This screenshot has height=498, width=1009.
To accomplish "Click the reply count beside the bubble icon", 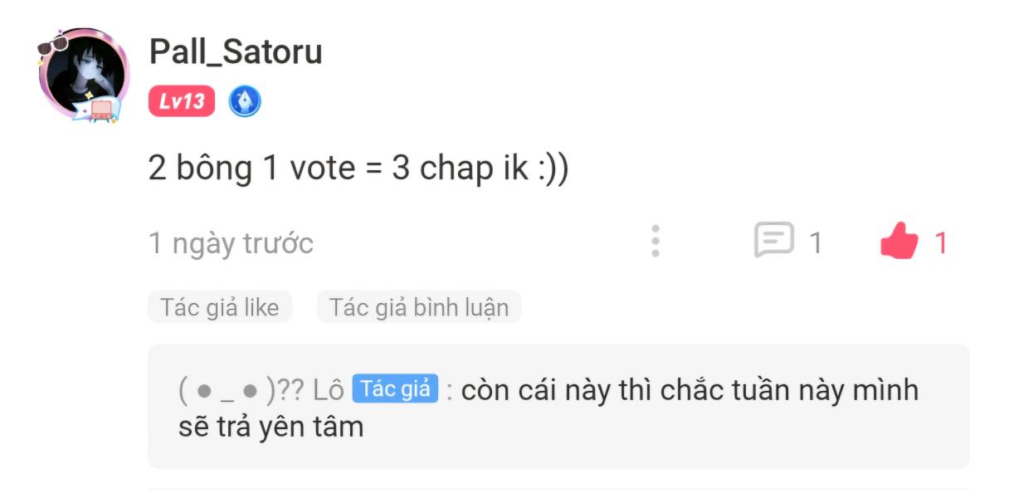I will pos(816,243).
